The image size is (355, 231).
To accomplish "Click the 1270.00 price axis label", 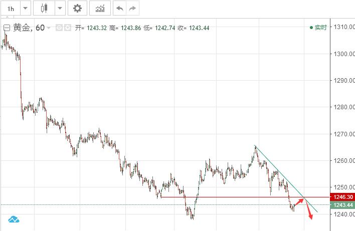I will point(344,134).
